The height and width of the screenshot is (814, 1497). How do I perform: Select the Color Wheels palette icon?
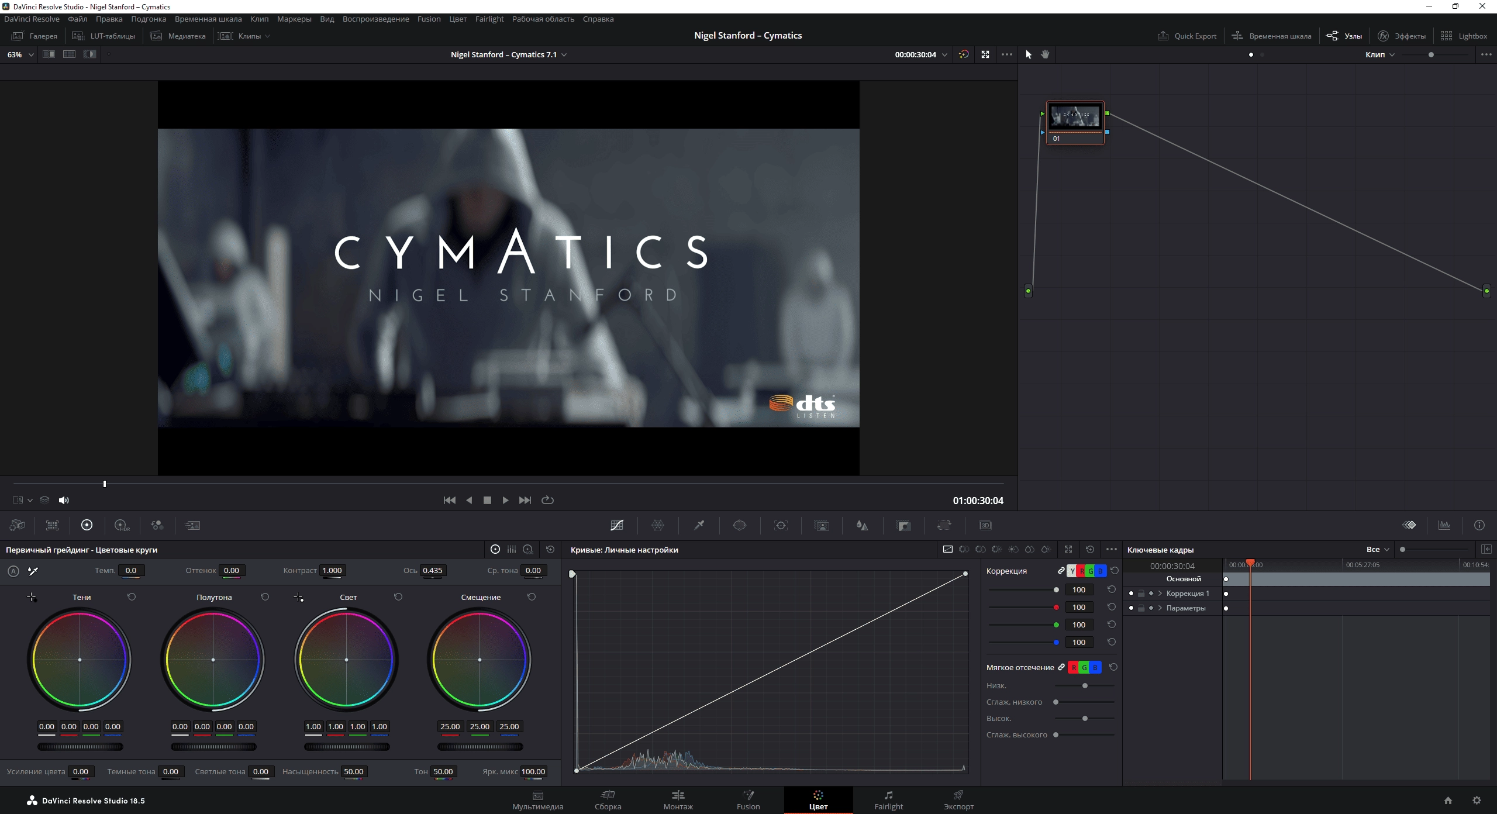[87, 525]
